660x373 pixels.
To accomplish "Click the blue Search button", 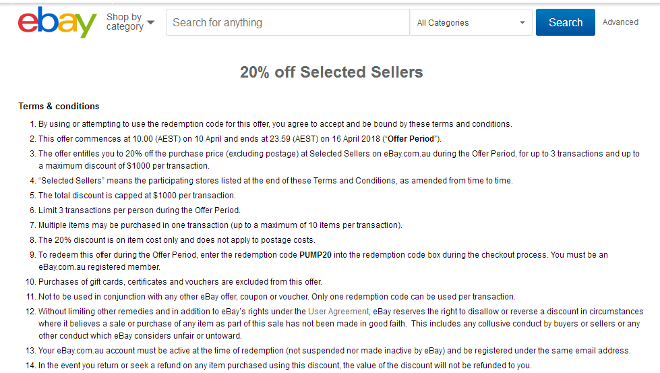I will (566, 22).
